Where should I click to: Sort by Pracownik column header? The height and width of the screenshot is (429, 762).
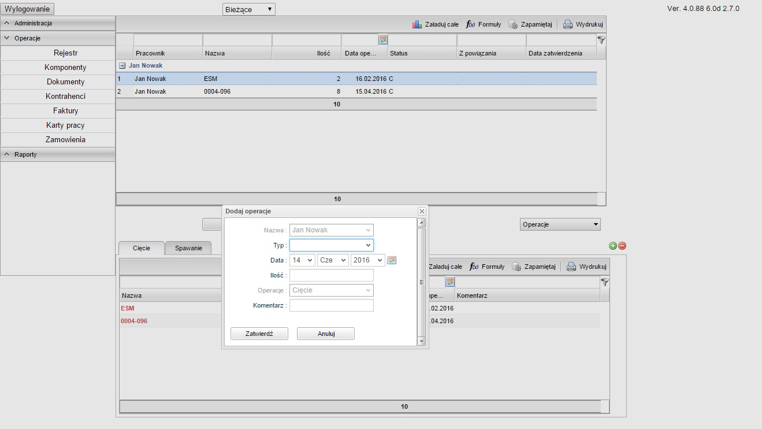pos(168,53)
